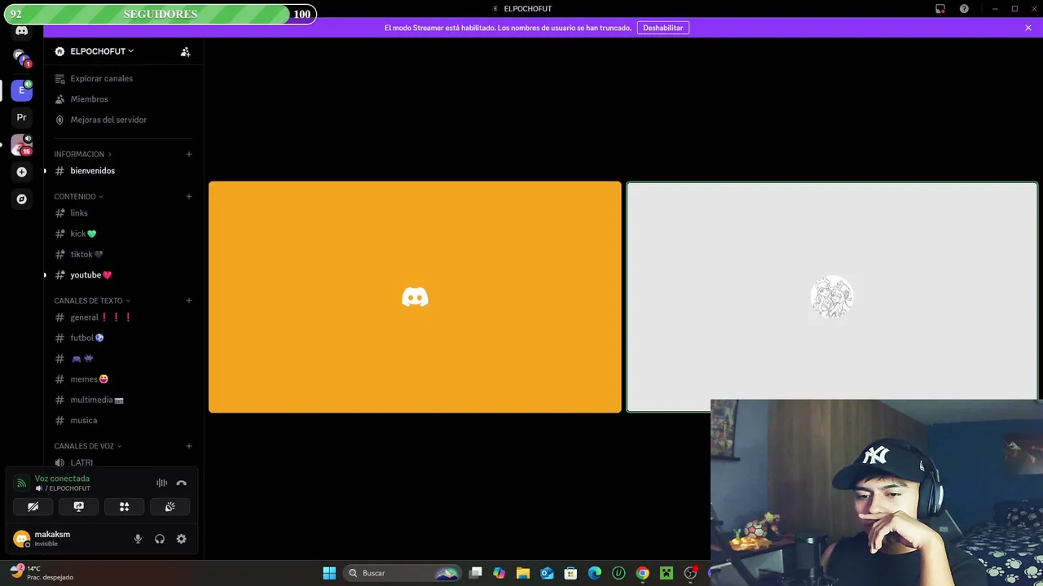1043x586 pixels.
Task: Open the voice connection signal icon
Action: pyautogui.click(x=21, y=483)
